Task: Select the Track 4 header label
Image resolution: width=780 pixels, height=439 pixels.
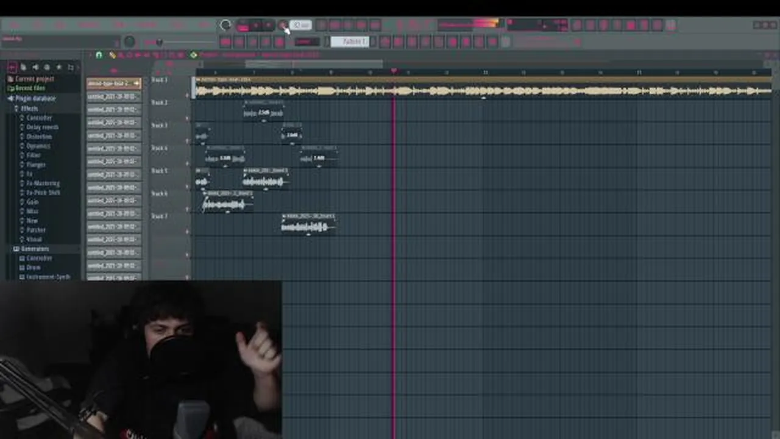Action: click(159, 148)
